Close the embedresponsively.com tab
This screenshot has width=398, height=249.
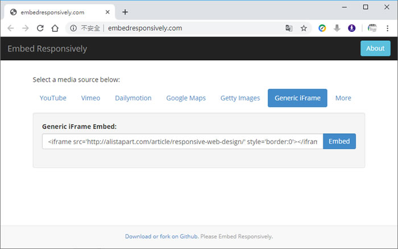(x=107, y=12)
